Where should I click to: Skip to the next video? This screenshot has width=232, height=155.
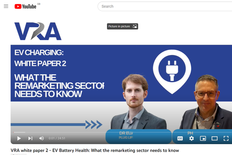coord(30,138)
